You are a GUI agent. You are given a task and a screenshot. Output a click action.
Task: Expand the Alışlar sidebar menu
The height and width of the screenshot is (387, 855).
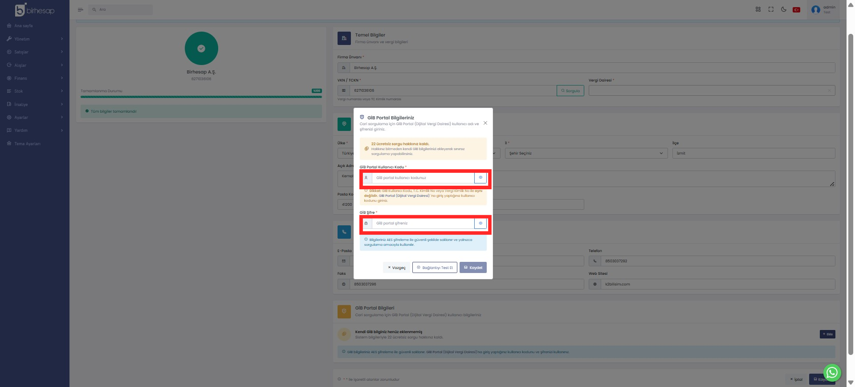tap(35, 65)
